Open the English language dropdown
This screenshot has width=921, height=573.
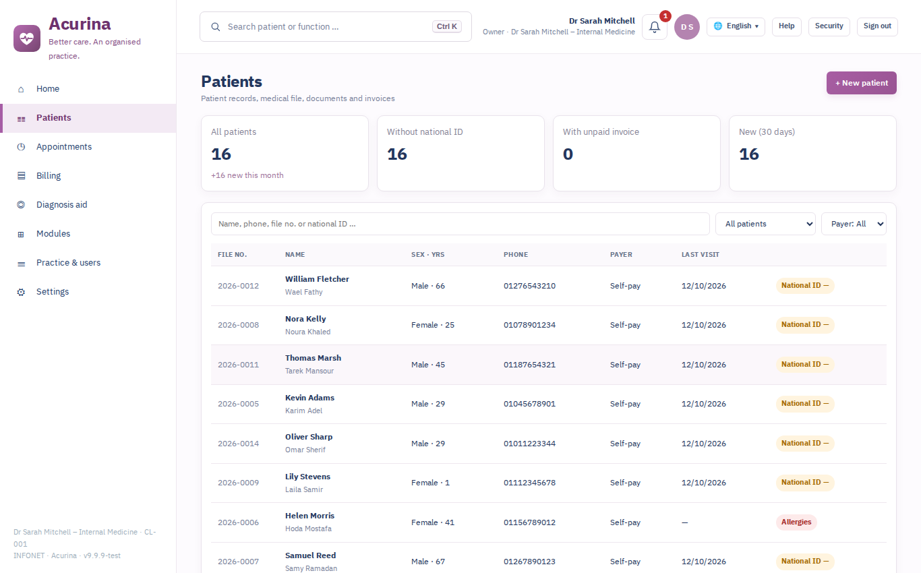(x=736, y=26)
